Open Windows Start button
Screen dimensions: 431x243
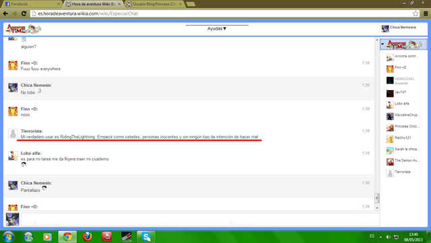pyautogui.click(x=8, y=237)
